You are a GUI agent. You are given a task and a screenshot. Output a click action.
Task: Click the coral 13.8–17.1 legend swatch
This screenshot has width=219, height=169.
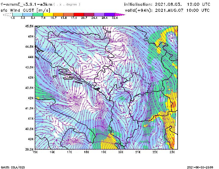pos(69,14)
